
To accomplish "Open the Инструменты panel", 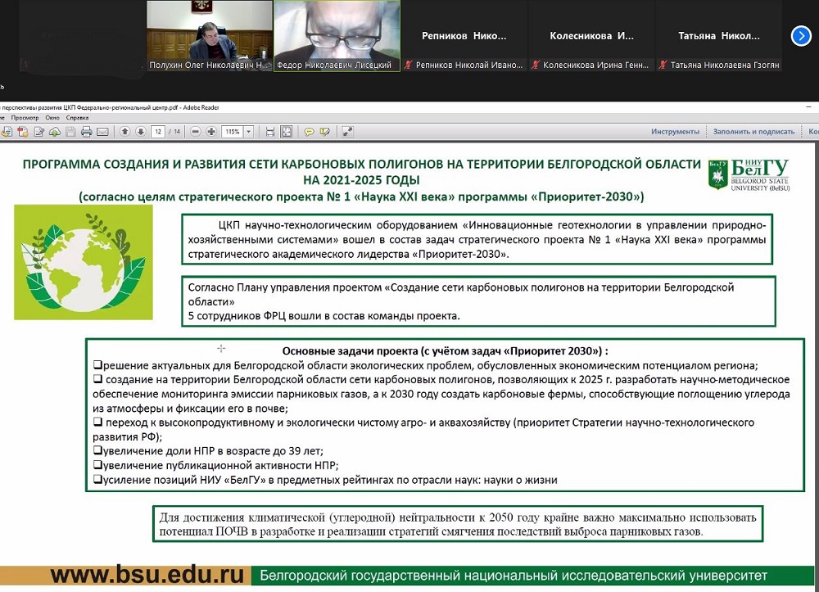I will tap(675, 132).
